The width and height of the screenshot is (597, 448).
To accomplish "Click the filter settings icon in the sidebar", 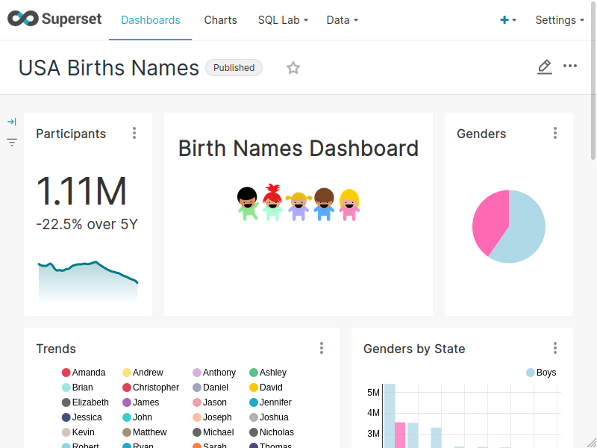I will (11, 142).
